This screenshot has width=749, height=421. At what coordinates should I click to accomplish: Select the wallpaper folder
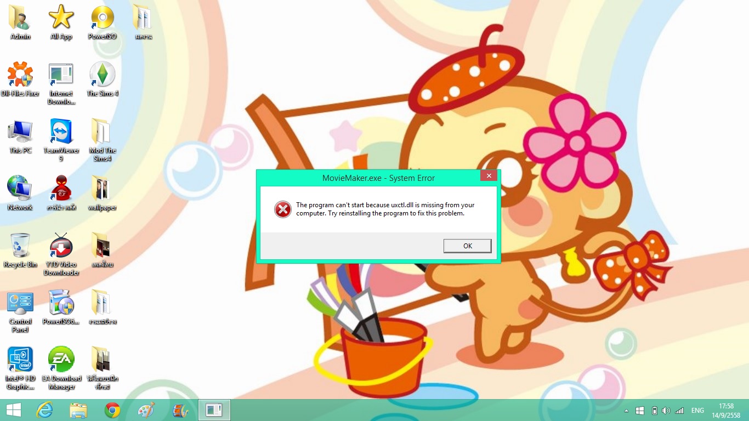[x=102, y=194]
